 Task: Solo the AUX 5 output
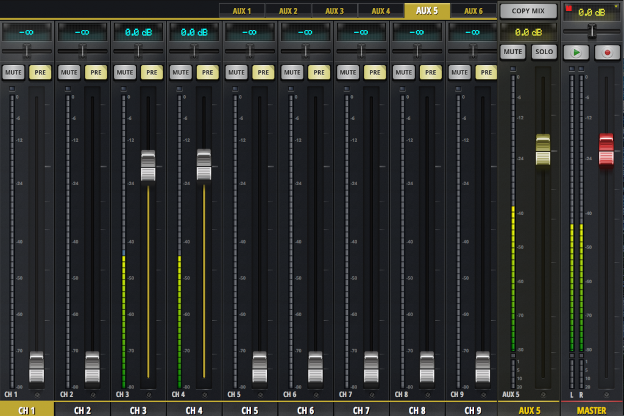pos(544,52)
